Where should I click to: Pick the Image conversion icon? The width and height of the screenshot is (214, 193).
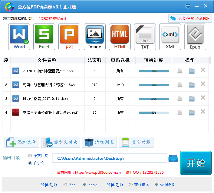(94, 37)
